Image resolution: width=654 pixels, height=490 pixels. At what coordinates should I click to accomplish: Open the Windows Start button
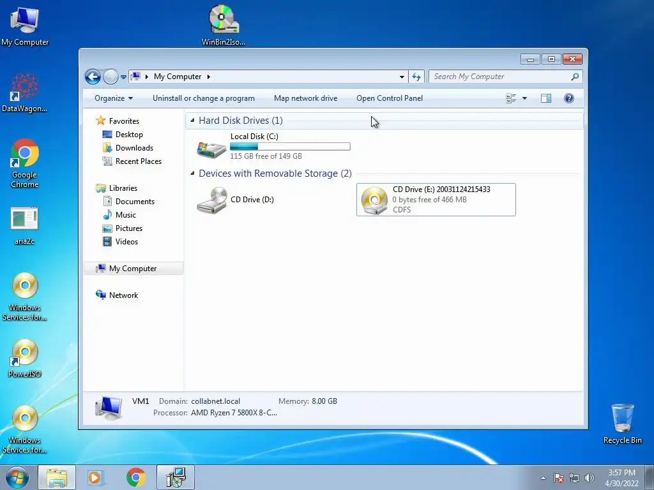click(x=17, y=477)
